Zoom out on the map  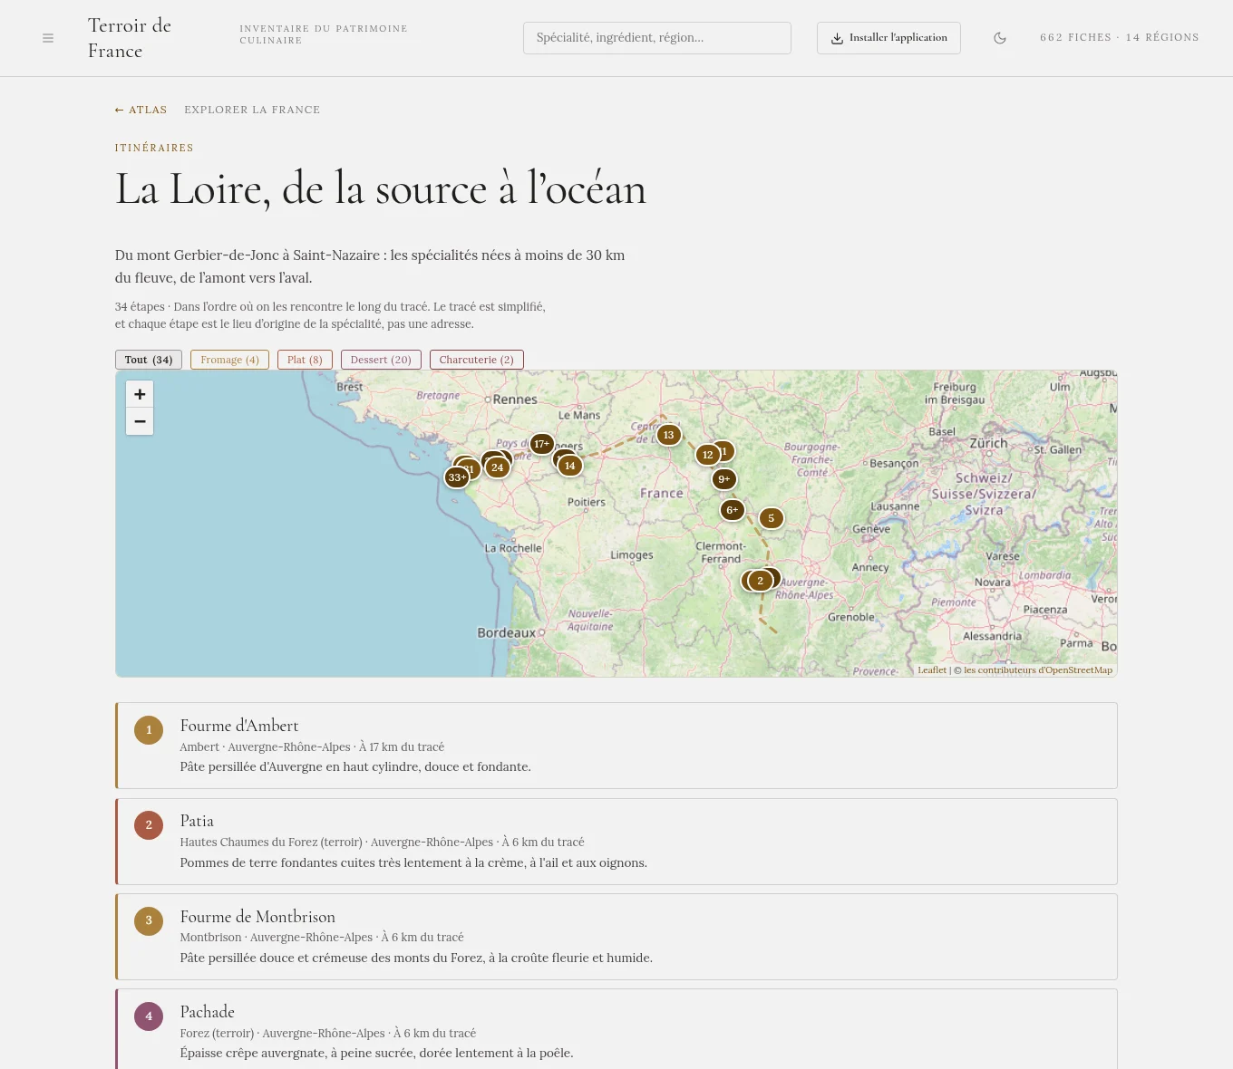tap(140, 421)
